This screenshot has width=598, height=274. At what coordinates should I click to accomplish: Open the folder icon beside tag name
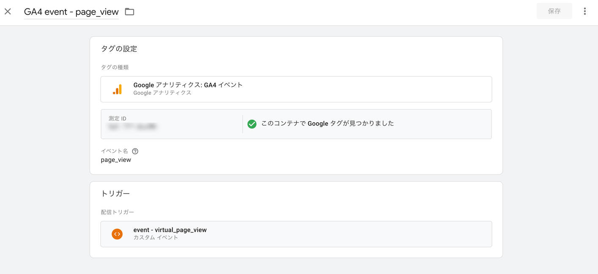click(130, 12)
